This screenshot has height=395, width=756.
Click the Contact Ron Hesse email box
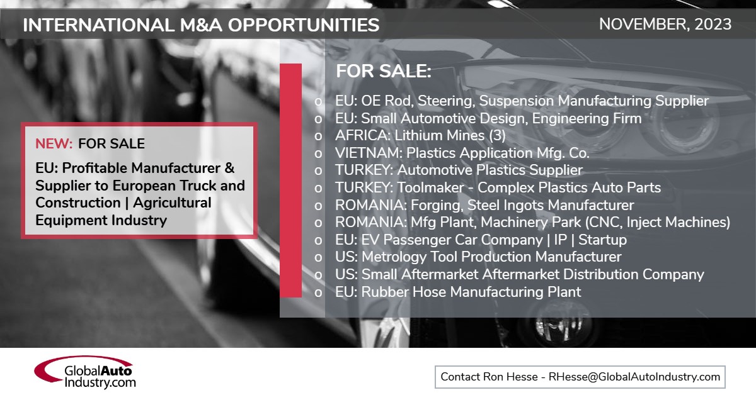(x=580, y=377)
